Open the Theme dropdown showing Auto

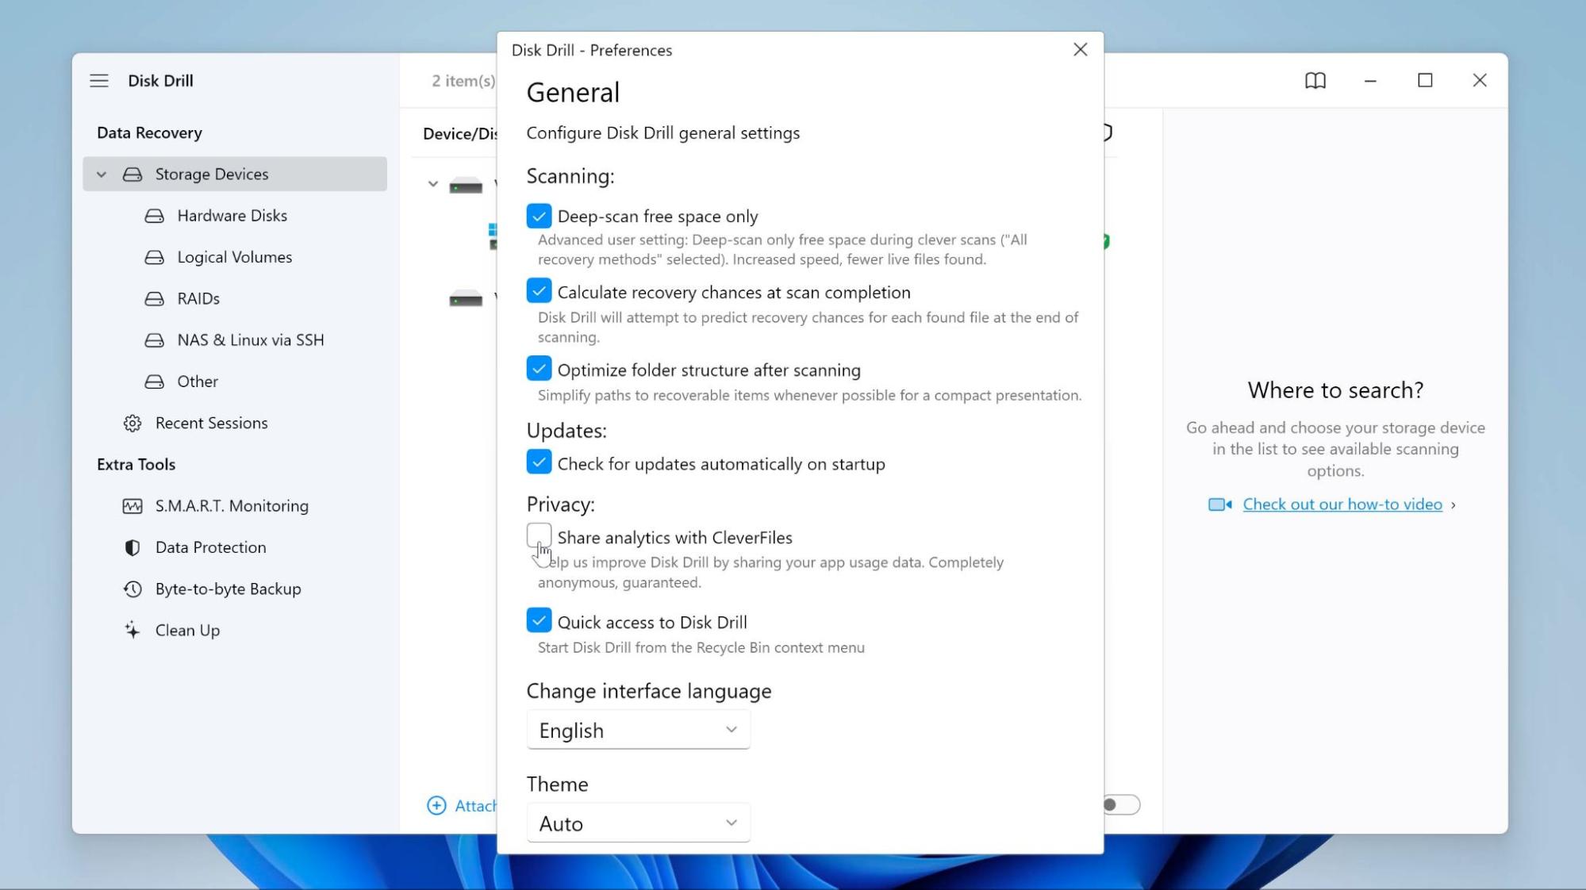point(638,823)
